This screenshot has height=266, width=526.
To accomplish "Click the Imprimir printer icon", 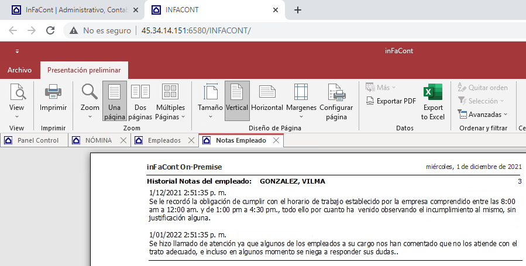I will (53, 92).
